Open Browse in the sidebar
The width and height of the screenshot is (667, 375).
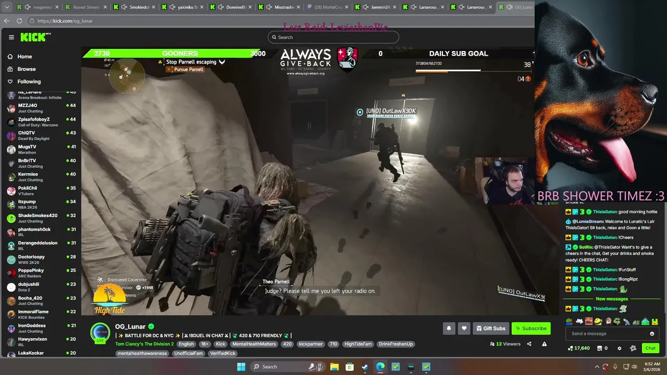27,69
